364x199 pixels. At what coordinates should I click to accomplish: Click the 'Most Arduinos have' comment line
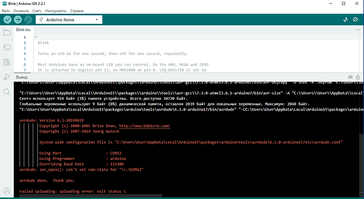(123, 64)
